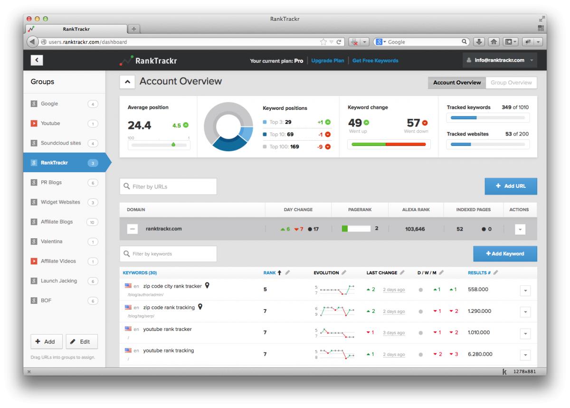Click the Add Keyword button
Viewport: 570px width, 408px height.
pos(505,254)
